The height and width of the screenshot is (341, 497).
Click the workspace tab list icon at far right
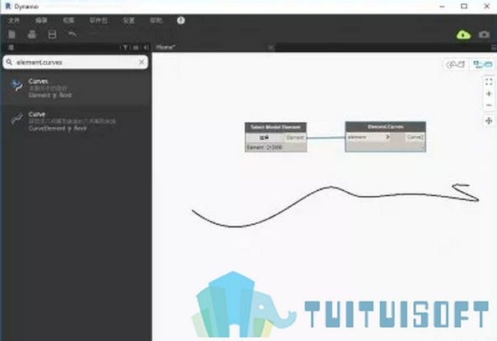(494, 48)
